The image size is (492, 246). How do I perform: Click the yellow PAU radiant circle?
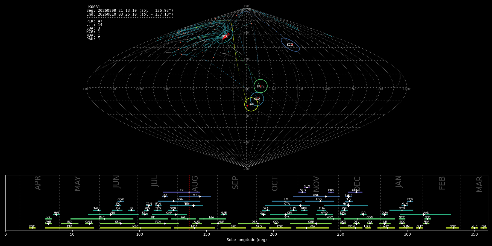(251, 104)
